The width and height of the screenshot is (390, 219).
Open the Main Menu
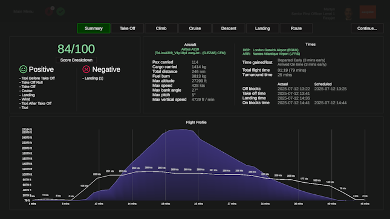click(x=23, y=11)
